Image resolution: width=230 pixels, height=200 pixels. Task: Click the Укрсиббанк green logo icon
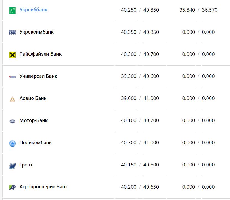[x=12, y=11]
